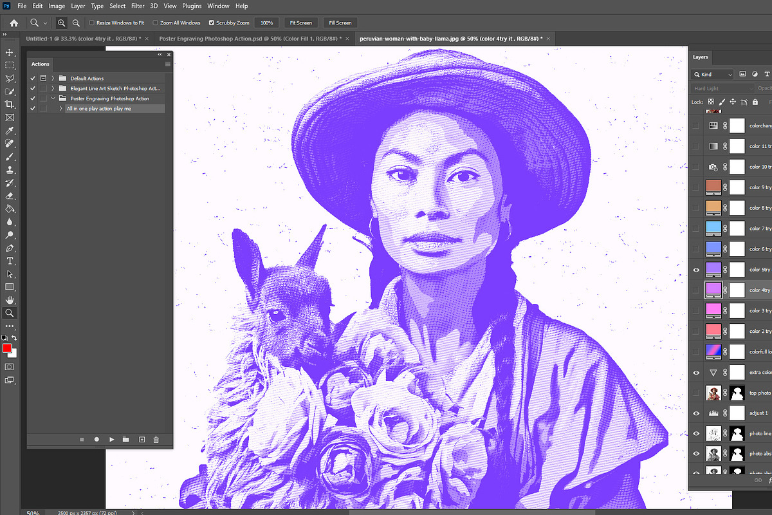The width and height of the screenshot is (772, 515).
Task: Select the Rectangle shape tool
Action: [10, 287]
